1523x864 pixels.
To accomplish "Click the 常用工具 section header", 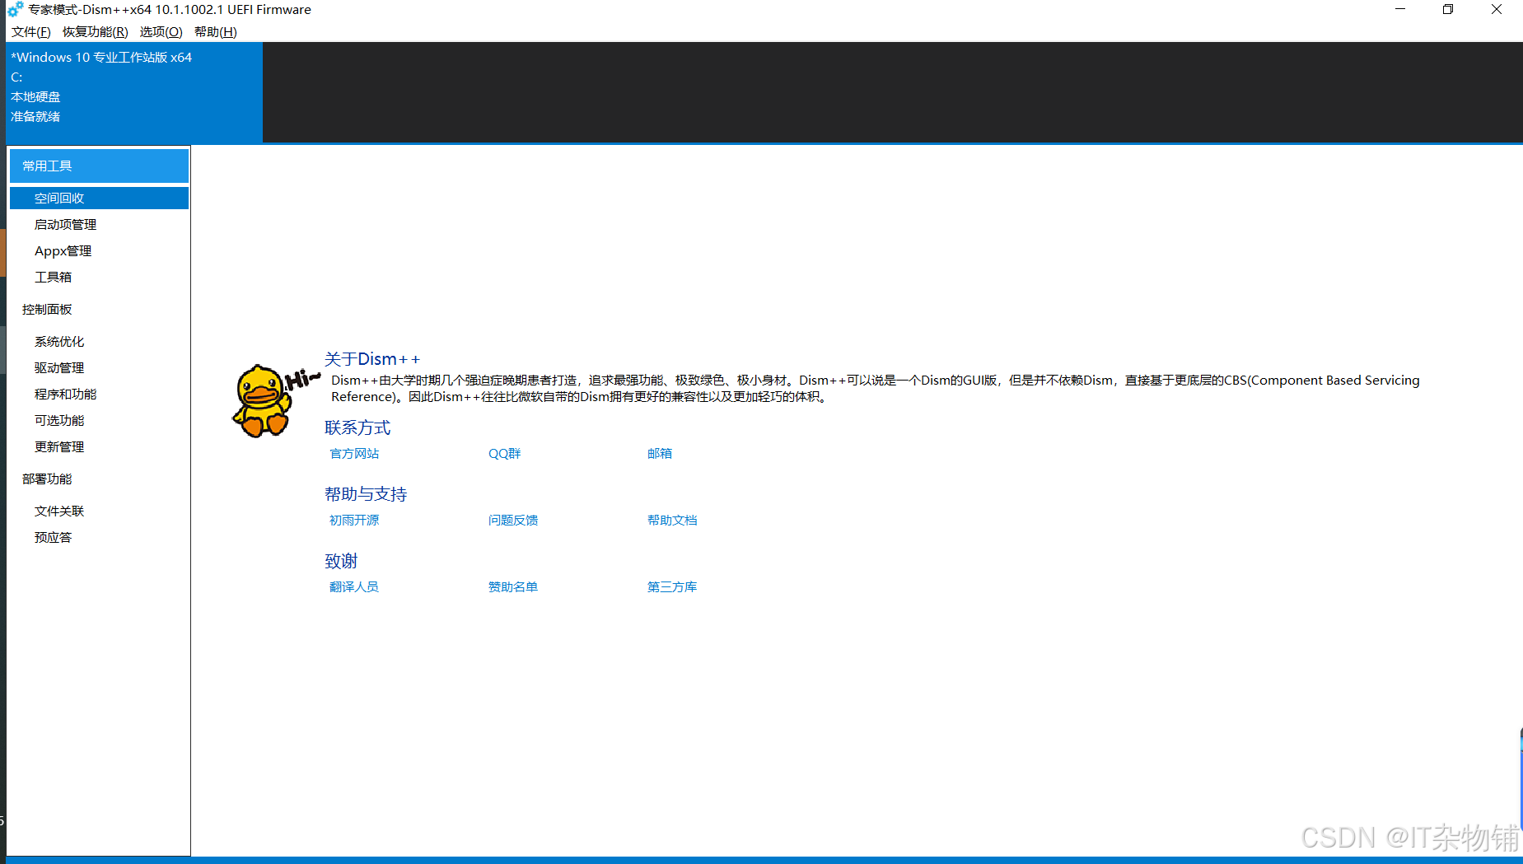I will pos(99,166).
